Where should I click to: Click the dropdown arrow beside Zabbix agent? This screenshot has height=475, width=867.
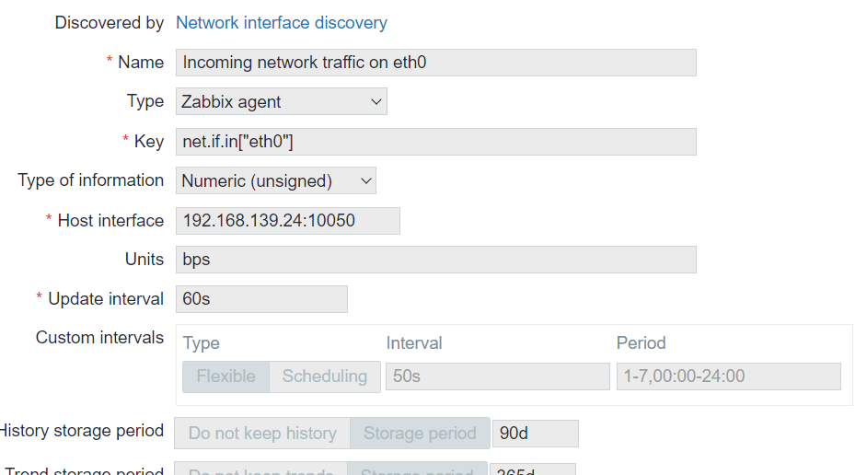[376, 102]
